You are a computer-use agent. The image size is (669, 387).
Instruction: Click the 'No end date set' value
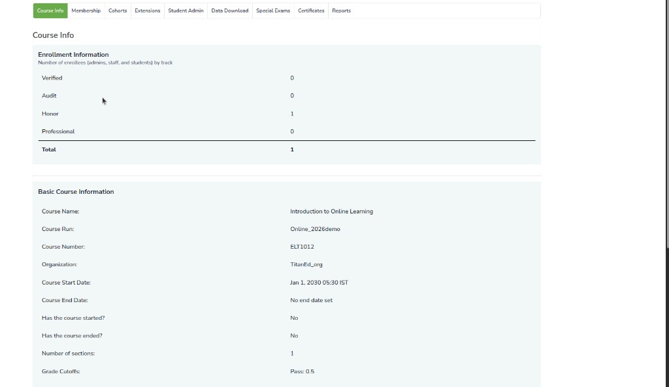312,300
